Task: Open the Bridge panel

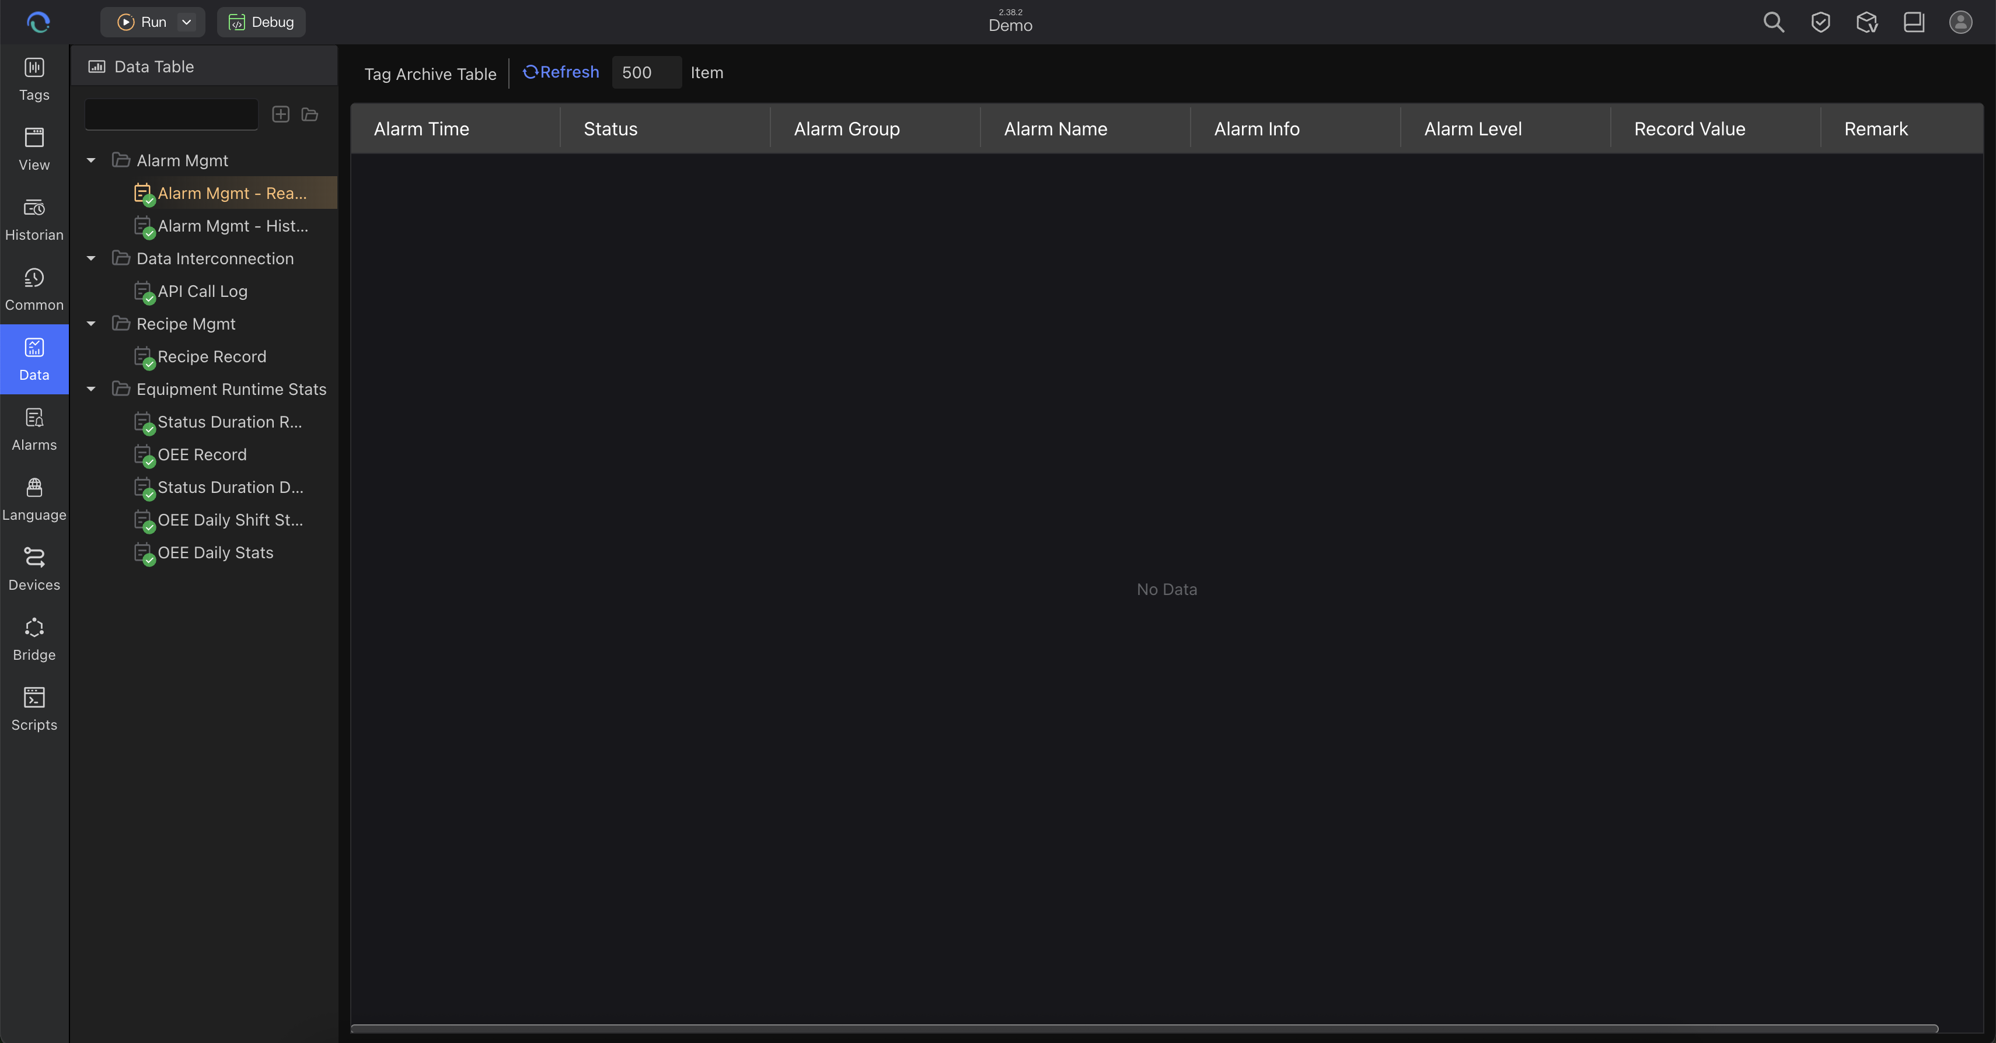Action: pyautogui.click(x=34, y=638)
